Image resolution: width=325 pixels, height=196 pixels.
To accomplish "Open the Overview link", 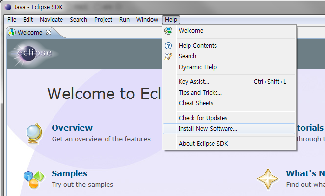I will [72, 128].
